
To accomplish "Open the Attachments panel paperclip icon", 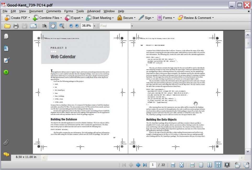I will pos(6,142).
